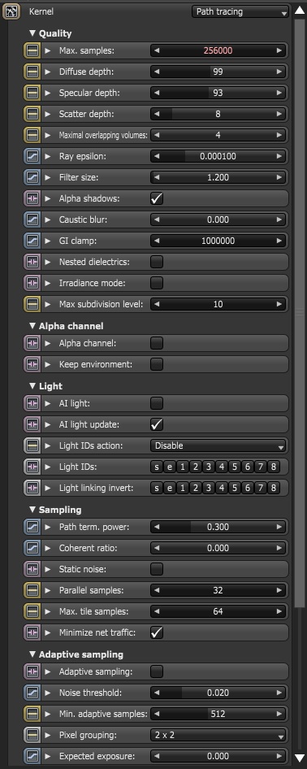Collapse the Sampling section header
The width and height of the screenshot is (307, 769).
tap(55, 510)
